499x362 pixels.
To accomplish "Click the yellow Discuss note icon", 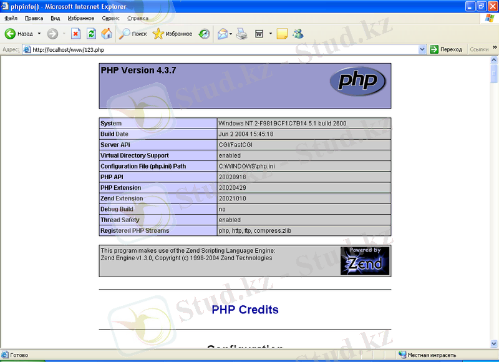I will tap(282, 34).
